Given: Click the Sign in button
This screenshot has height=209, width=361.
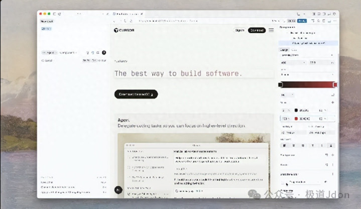Looking at the screenshot, I should pos(239,30).
